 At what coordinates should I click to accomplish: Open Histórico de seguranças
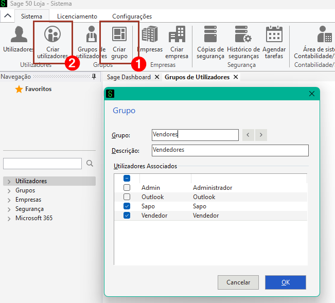(243, 42)
